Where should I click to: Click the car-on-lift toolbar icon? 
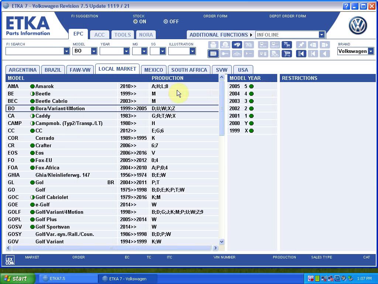[x=237, y=54]
